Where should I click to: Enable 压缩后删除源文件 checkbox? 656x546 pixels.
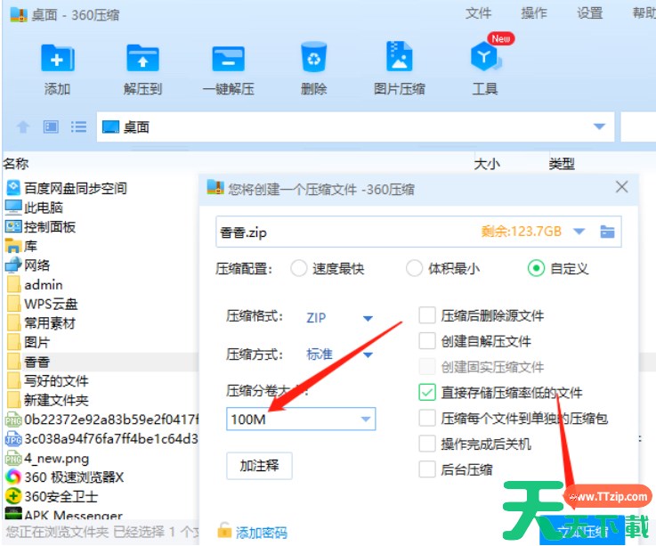(427, 315)
